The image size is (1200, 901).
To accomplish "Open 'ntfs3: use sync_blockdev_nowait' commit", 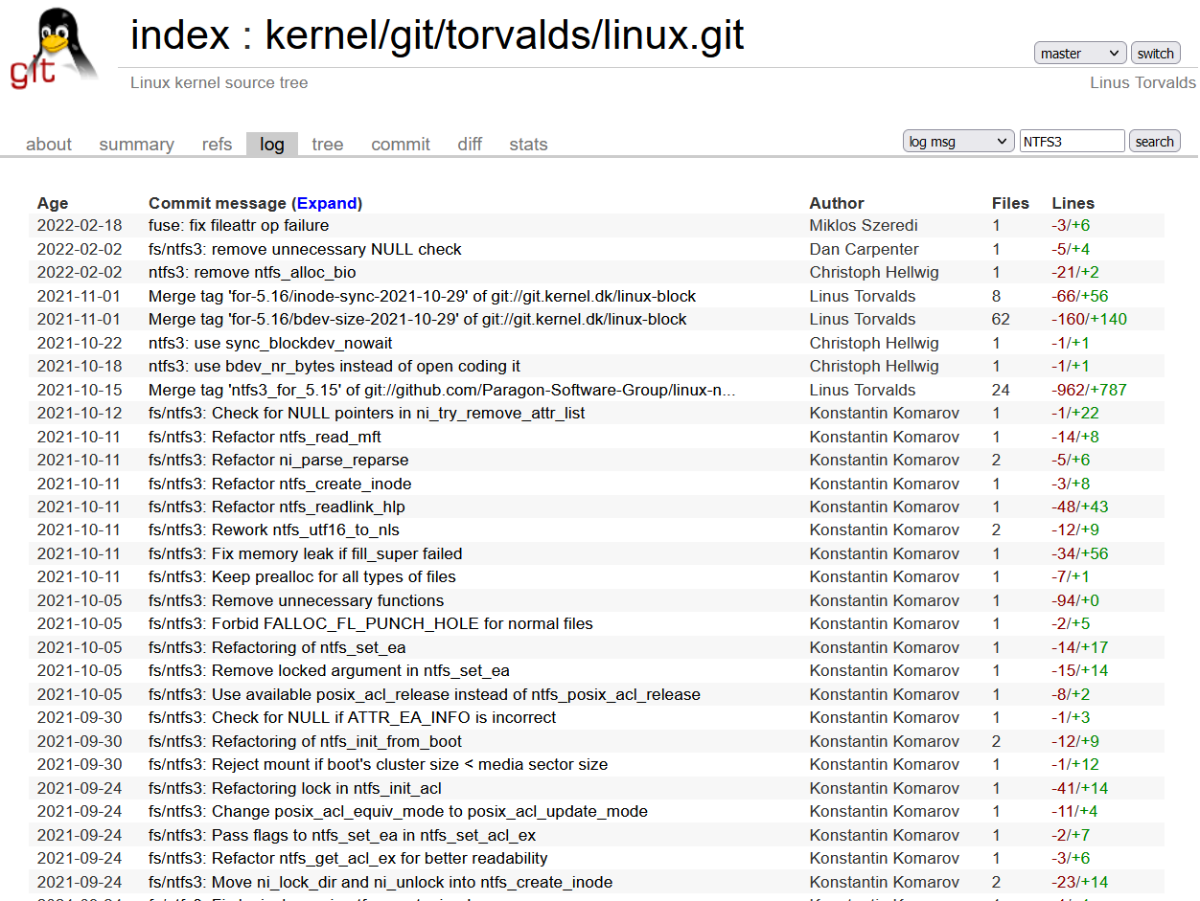I will (x=270, y=343).
